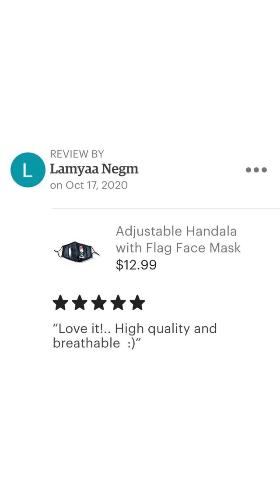
Task: Tap the rightmost dot of the options menu
Action: 264,170
